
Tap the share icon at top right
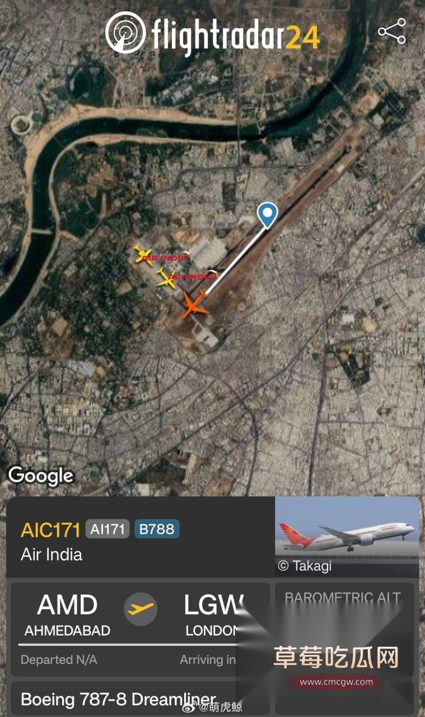coord(391,31)
